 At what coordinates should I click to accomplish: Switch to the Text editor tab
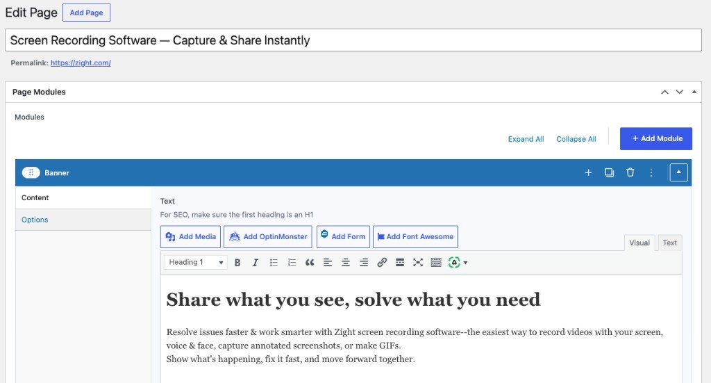coord(670,243)
